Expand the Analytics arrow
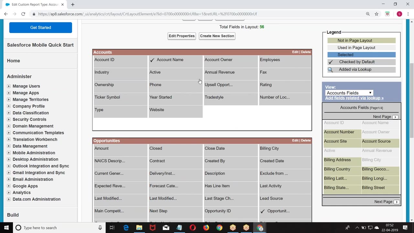 point(9,193)
